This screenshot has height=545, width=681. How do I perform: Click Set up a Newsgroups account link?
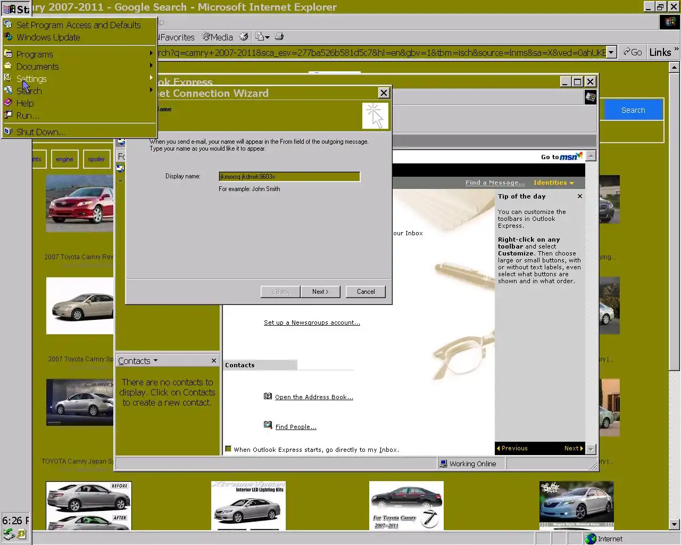tap(312, 323)
